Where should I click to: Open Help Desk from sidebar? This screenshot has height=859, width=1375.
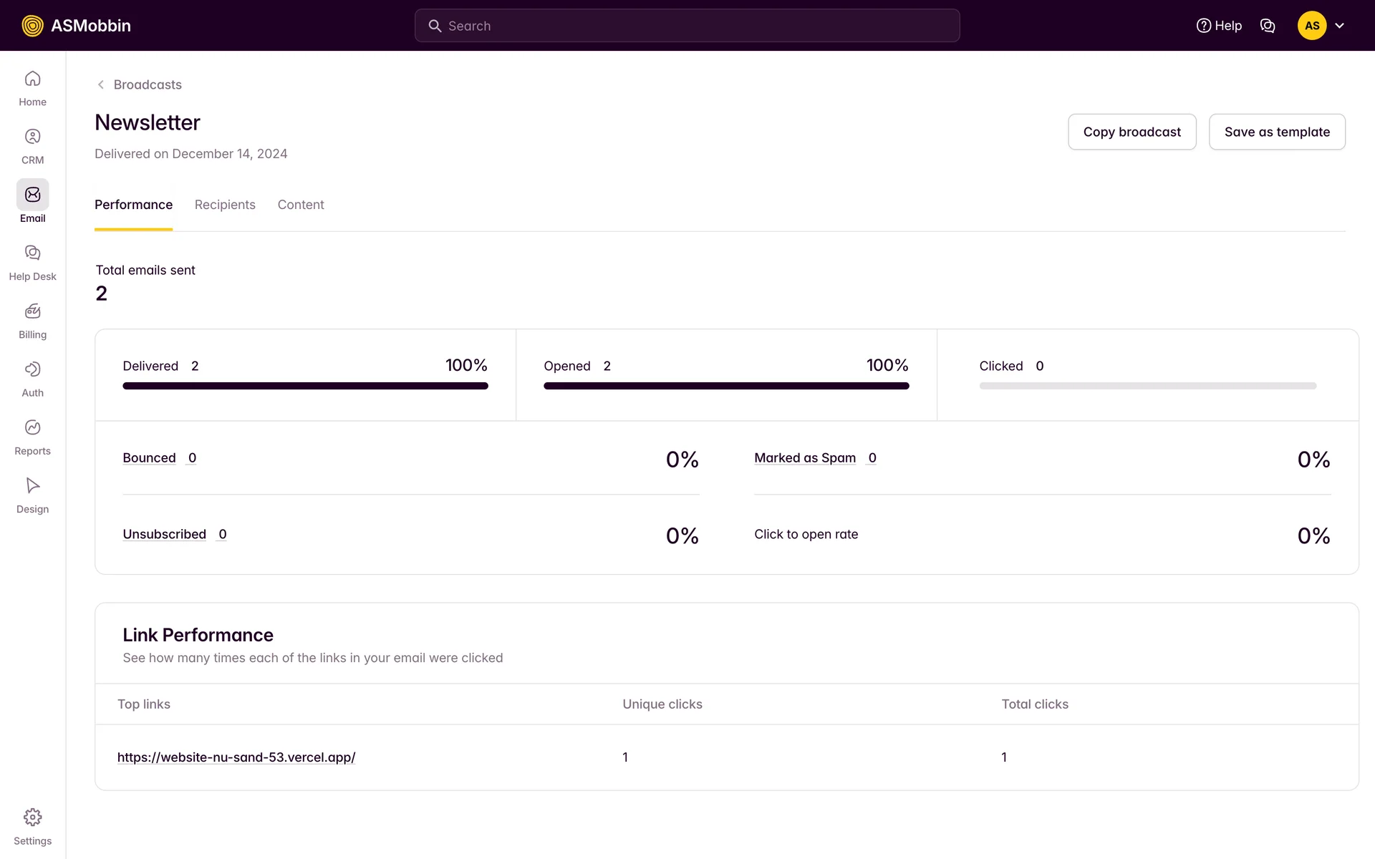[x=32, y=253]
